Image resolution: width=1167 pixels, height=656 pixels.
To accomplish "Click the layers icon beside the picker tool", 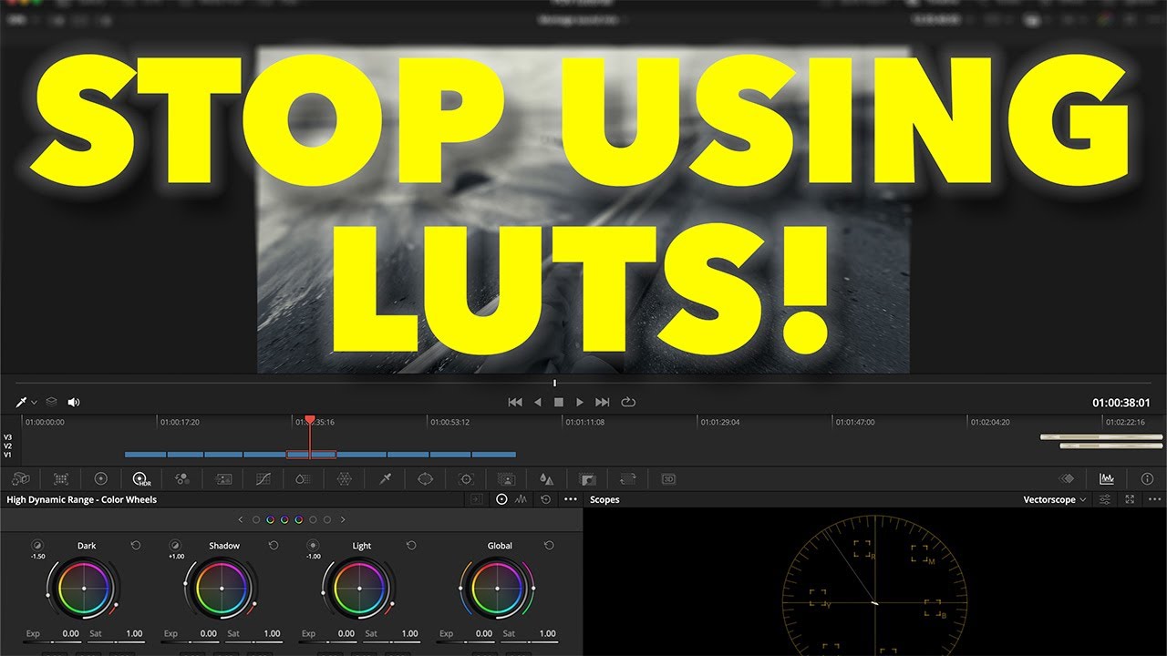I will pyautogui.click(x=52, y=402).
